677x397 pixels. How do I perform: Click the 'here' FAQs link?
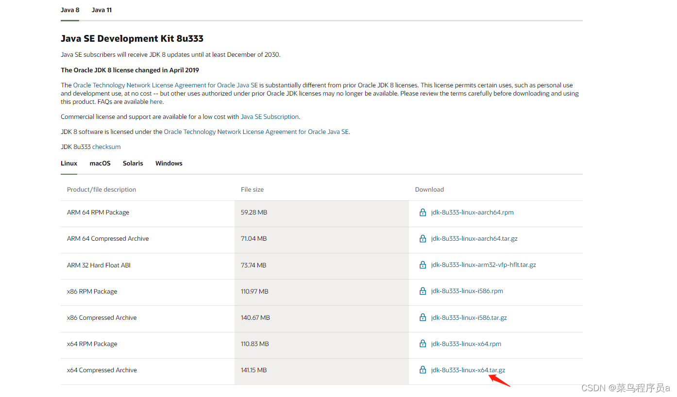pyautogui.click(x=156, y=101)
